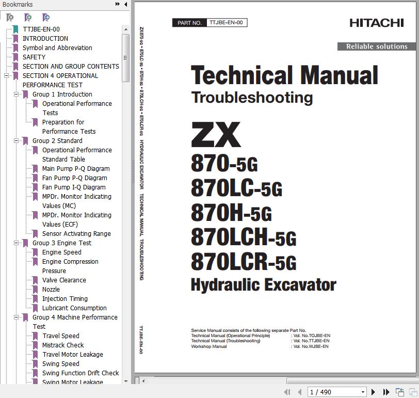This screenshot has height=398, width=419.
Task: Open the Nozzle bookmark
Action: tap(51, 290)
